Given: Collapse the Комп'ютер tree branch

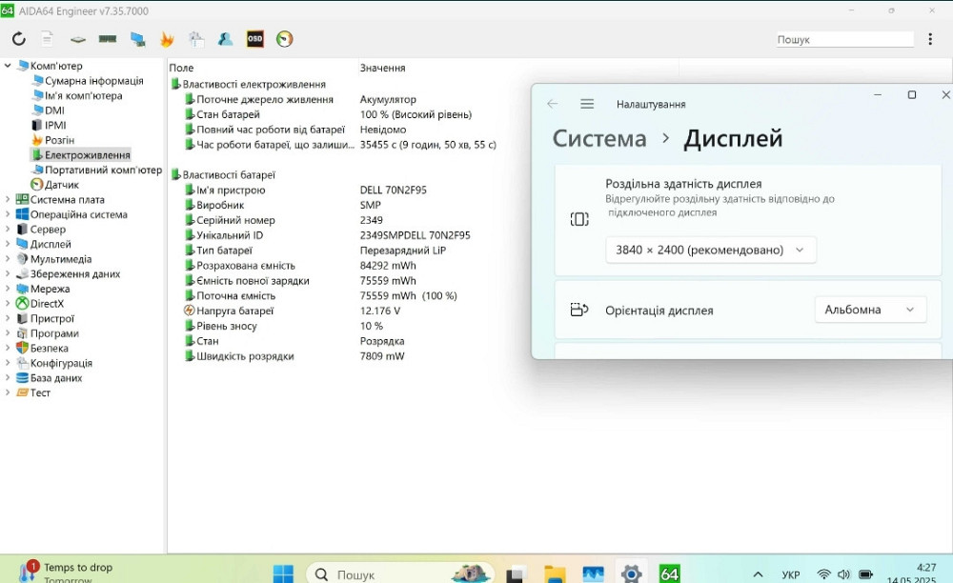Looking at the screenshot, I should point(9,66).
